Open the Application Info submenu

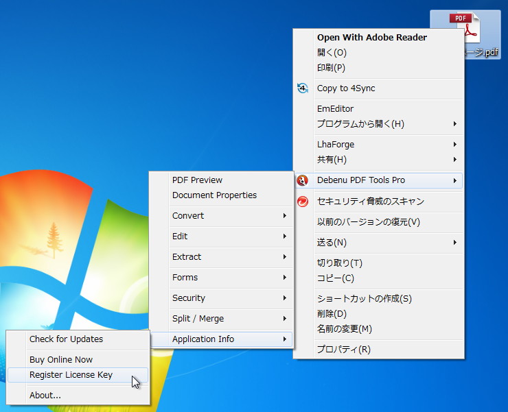[221, 339]
